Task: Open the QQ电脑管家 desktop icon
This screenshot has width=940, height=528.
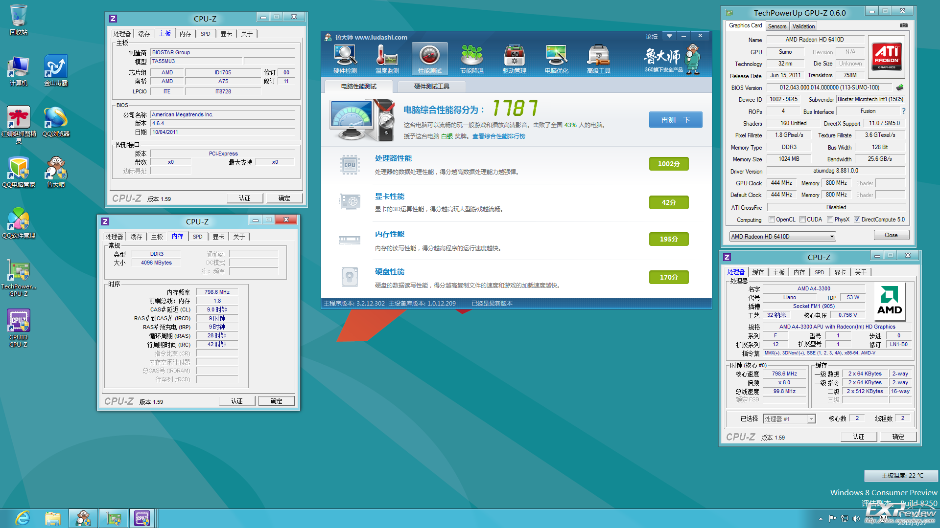Action: [x=19, y=173]
